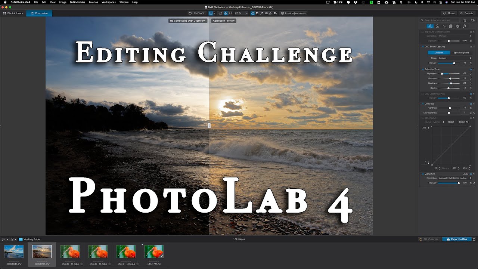The height and width of the screenshot is (269, 478).
Task: Activate the Crop tool
Action: 257,13
